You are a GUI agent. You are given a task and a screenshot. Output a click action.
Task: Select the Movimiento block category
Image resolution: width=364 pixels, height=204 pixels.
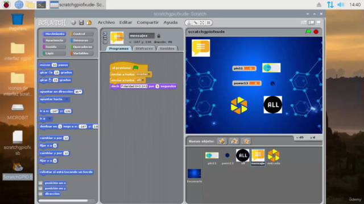tap(55, 34)
